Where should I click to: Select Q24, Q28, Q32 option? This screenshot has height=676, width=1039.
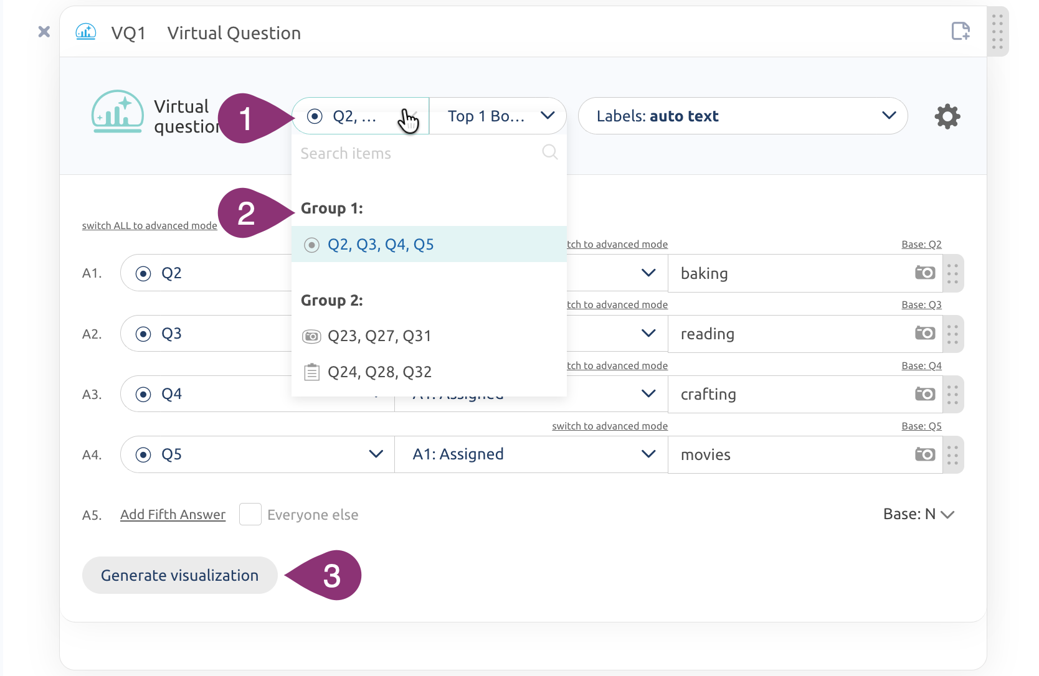pos(429,372)
